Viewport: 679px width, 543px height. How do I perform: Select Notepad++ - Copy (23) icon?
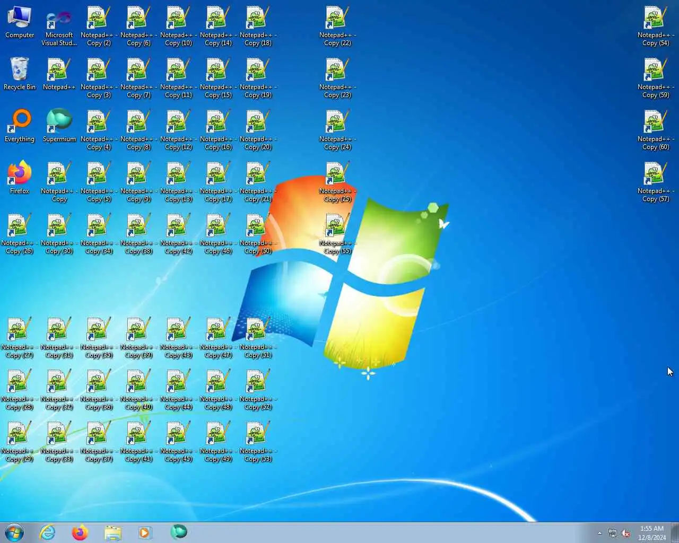pos(338,78)
